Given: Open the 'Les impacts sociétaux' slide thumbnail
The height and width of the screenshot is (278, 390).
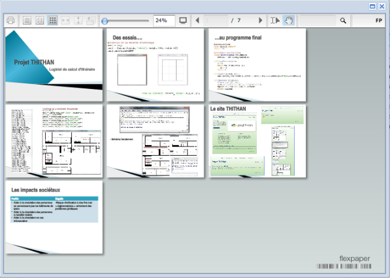Looking at the screenshot, I should point(54,217).
